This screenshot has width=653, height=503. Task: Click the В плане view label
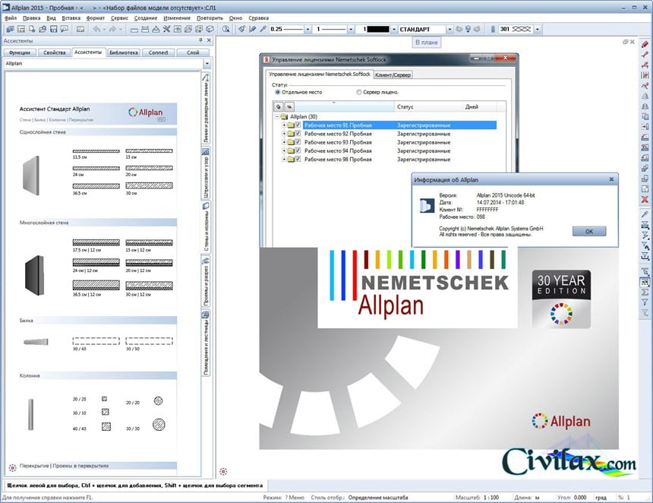426,42
